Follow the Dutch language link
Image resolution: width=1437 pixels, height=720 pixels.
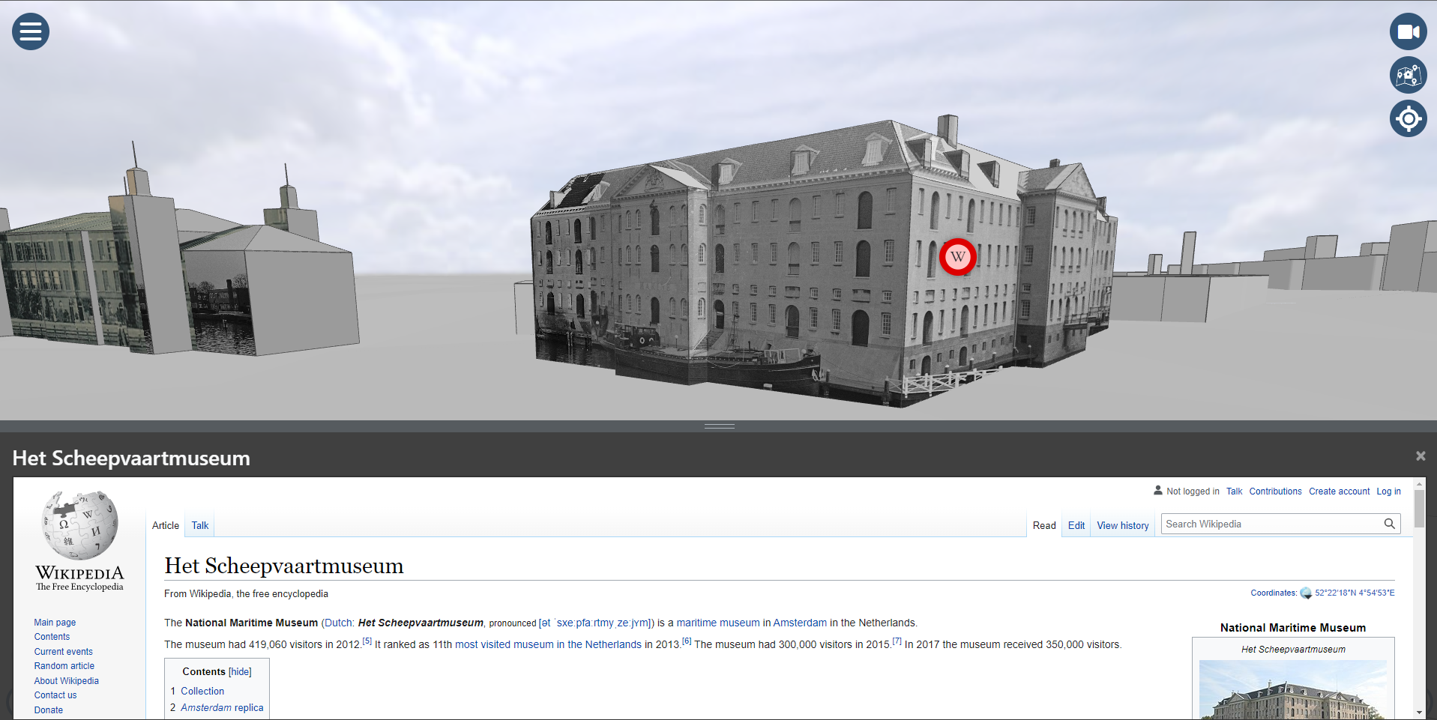pos(338,623)
